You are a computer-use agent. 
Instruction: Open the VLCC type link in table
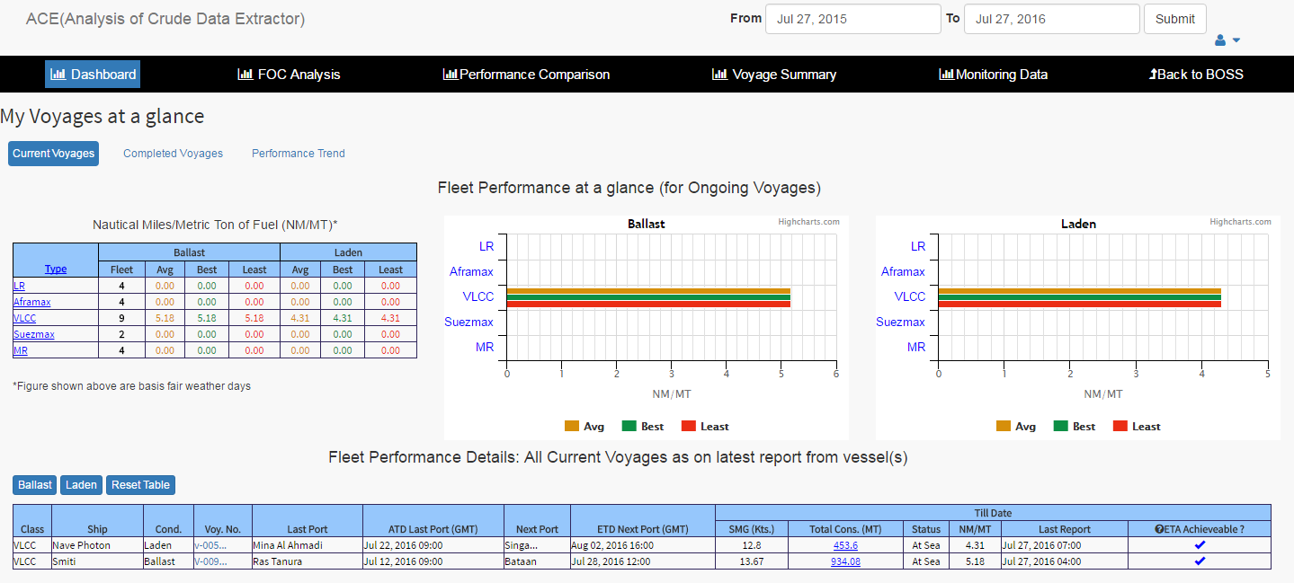point(23,318)
